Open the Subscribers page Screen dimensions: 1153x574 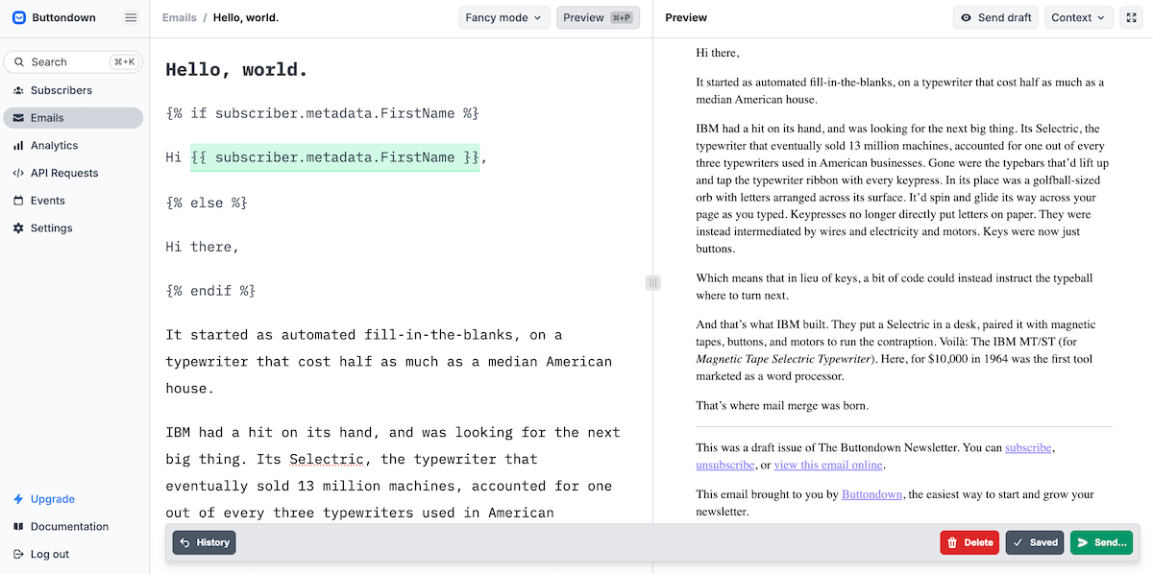61,90
